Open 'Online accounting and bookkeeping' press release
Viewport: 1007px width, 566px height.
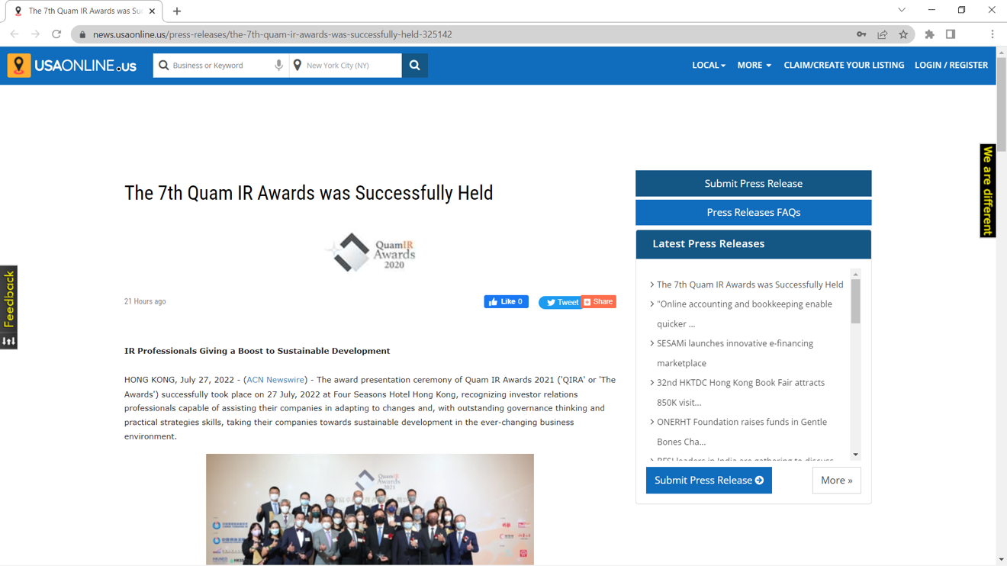click(745, 314)
